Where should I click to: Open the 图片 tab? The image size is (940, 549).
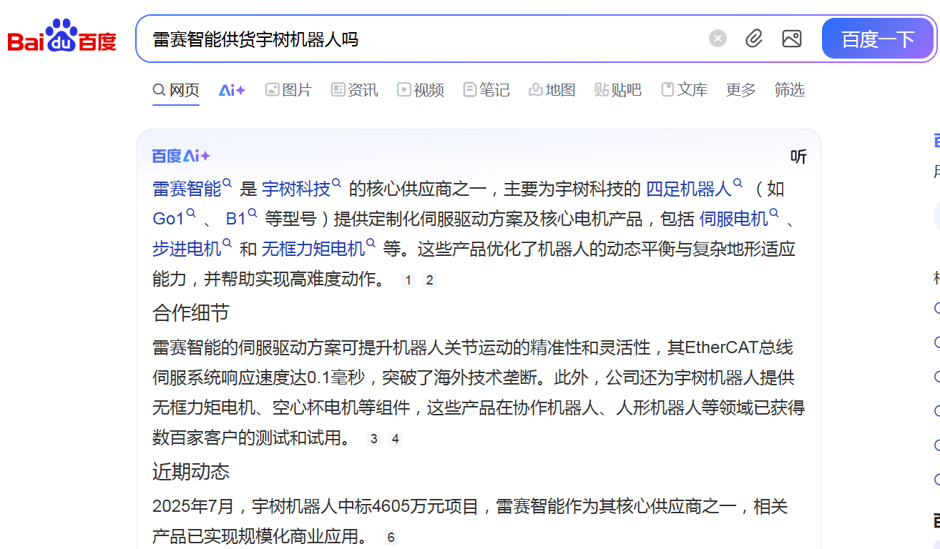tap(289, 90)
